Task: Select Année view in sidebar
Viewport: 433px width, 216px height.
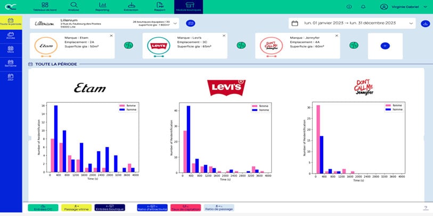Action: (11, 36)
